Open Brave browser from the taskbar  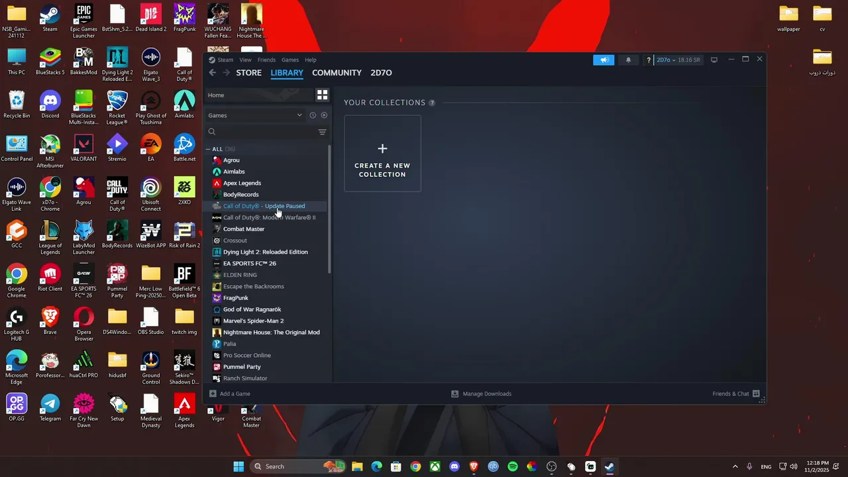coord(474,466)
